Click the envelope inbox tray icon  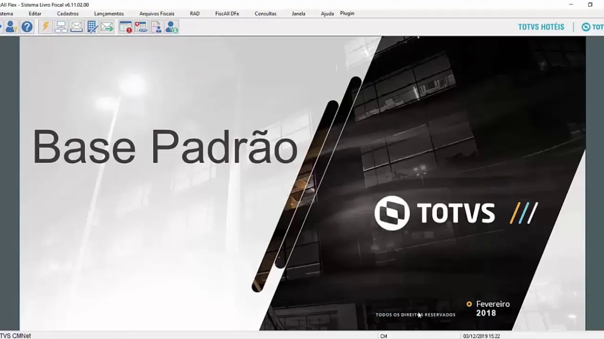(76, 27)
